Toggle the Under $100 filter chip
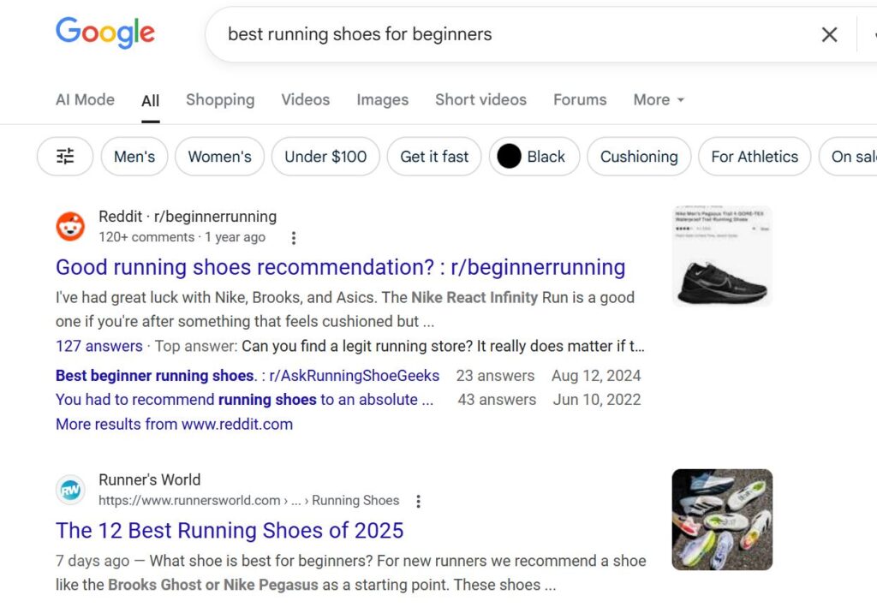The height and width of the screenshot is (607, 877). [325, 157]
